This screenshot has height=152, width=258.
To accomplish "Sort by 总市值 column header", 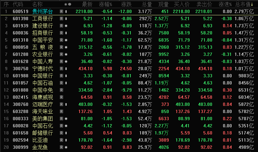I will click(x=244, y=4).
